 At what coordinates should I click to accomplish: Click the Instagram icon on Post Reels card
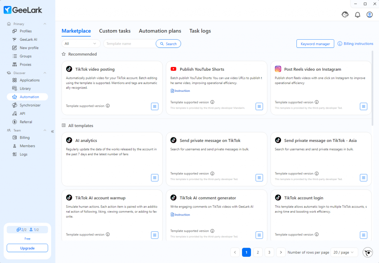click(x=278, y=69)
